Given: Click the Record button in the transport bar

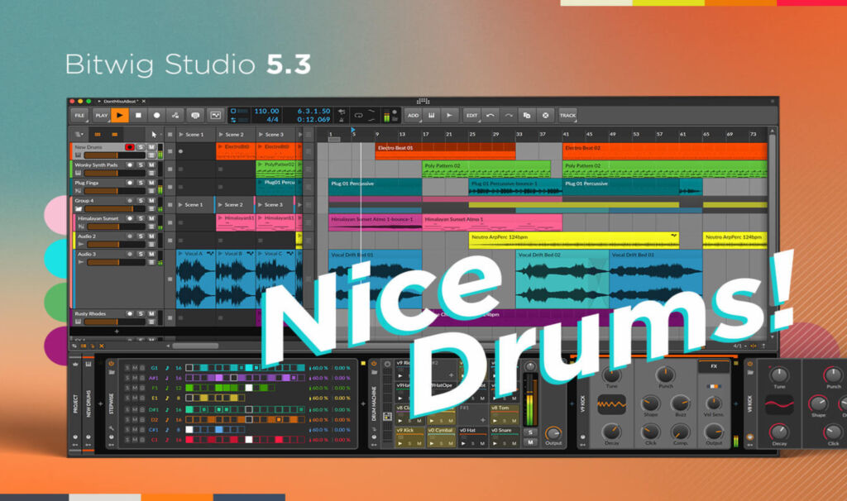Looking at the screenshot, I should tap(156, 116).
